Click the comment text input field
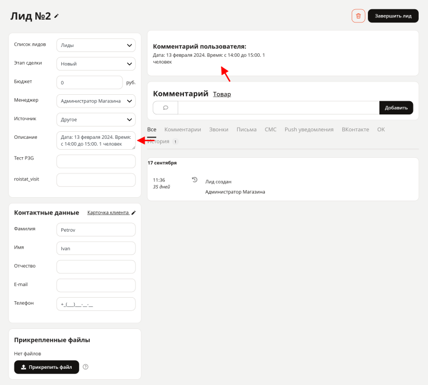This screenshot has width=428, height=385. [278, 108]
